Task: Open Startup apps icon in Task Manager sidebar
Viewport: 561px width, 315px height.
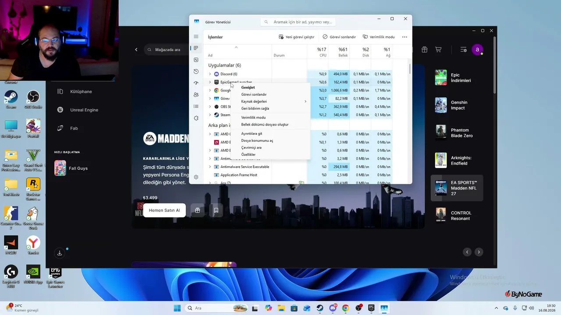Action: pyautogui.click(x=196, y=83)
